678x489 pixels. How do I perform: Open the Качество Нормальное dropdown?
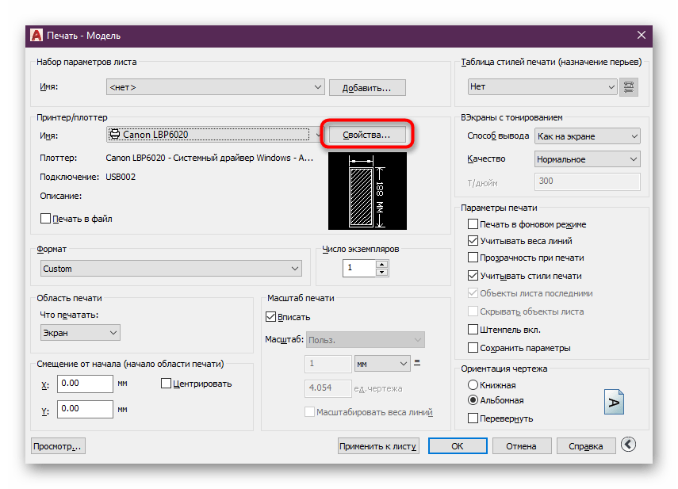(x=587, y=159)
